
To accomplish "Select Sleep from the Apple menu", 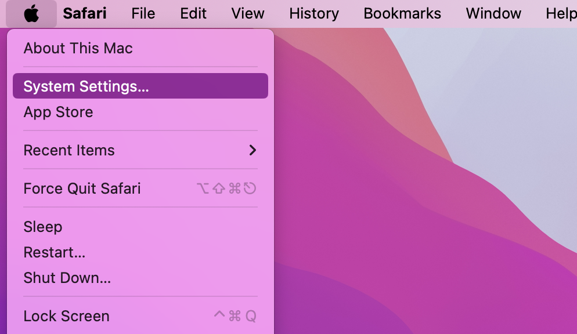I will (140, 226).
